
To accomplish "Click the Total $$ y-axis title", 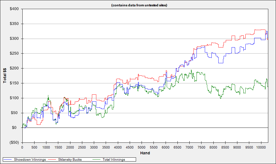I will 5,75.
